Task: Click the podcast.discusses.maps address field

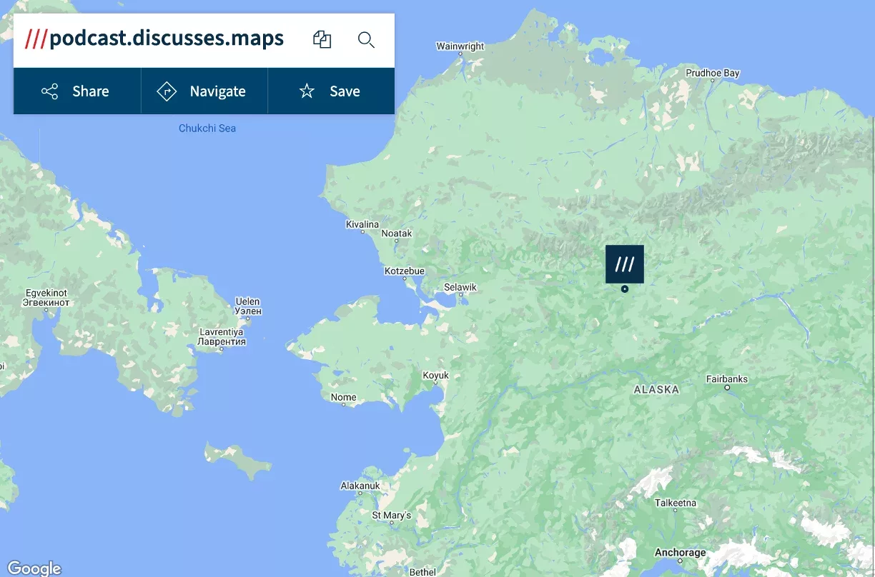Action: point(166,39)
